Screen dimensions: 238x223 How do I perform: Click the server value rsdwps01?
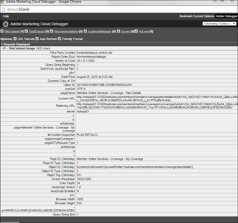(x=83, y=111)
